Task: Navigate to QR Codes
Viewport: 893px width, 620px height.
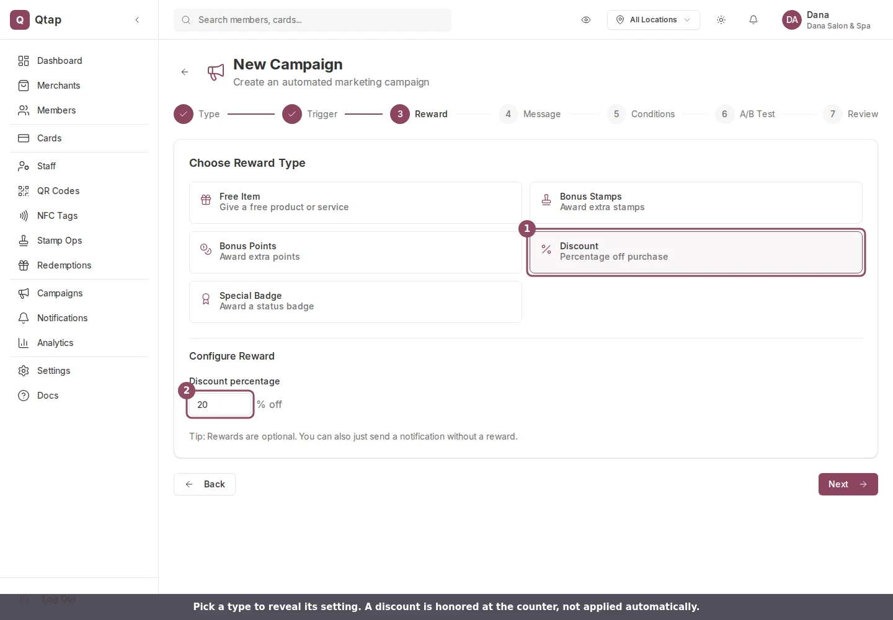Action: coord(79,191)
